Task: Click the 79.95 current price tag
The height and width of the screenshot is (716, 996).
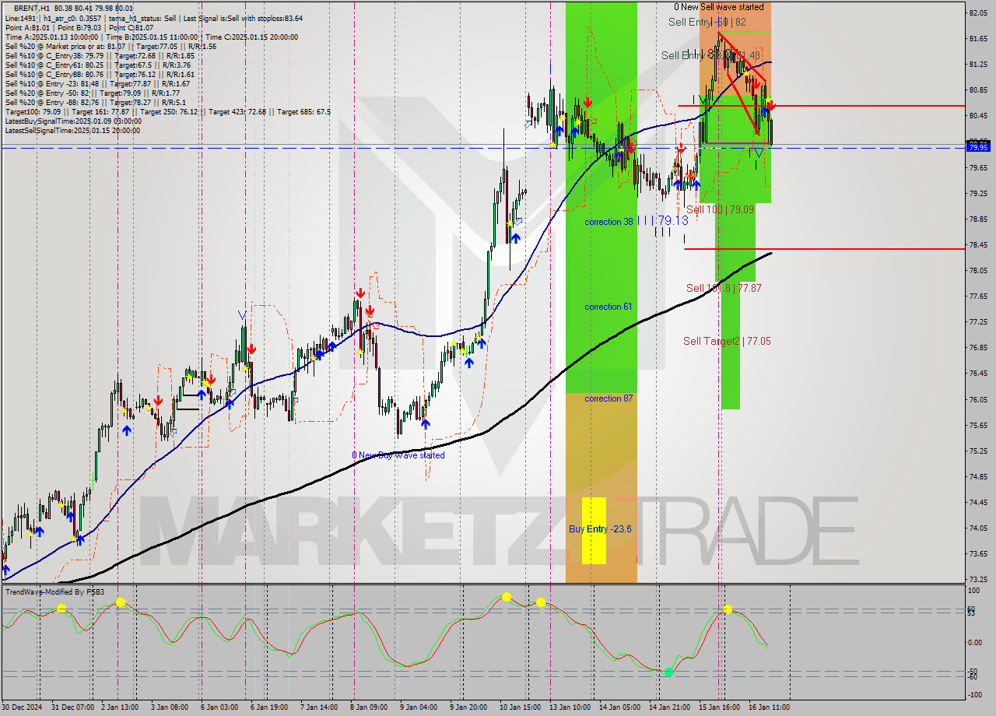Action: click(x=978, y=146)
